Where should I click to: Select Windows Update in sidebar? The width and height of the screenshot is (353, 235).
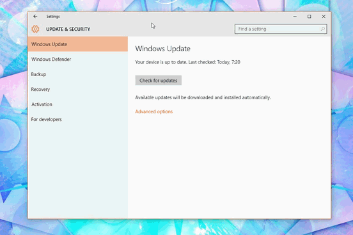(78, 44)
